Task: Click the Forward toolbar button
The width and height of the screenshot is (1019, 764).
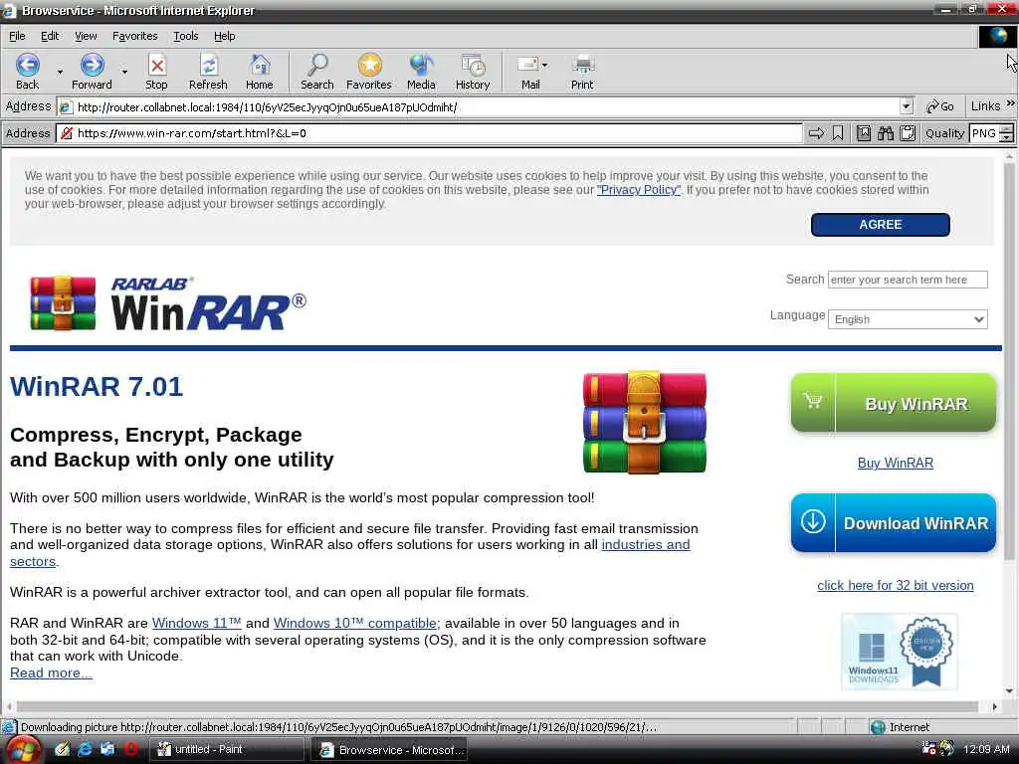Action: click(x=92, y=72)
